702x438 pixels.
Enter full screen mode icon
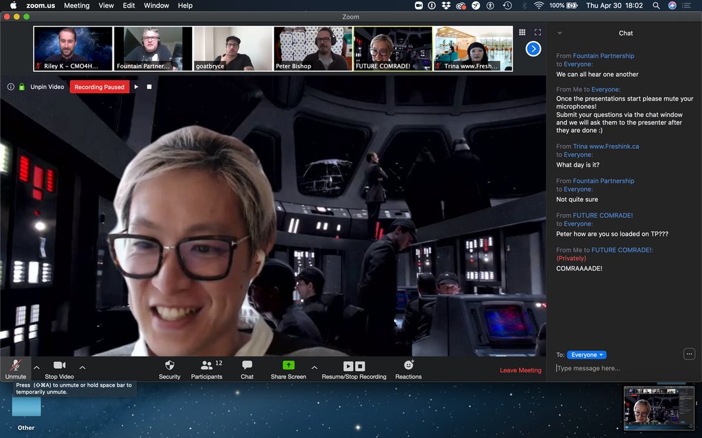pyautogui.click(x=537, y=32)
